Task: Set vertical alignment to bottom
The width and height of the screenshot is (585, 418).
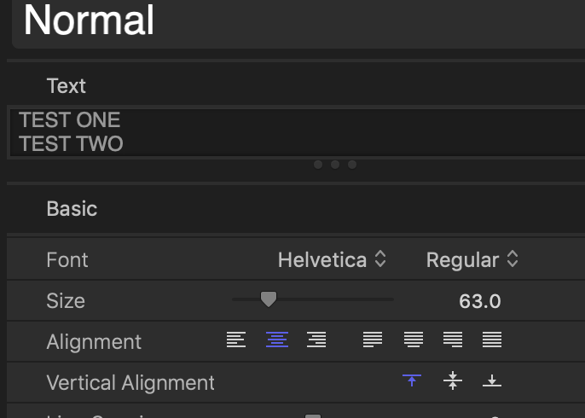Action: [492, 381]
